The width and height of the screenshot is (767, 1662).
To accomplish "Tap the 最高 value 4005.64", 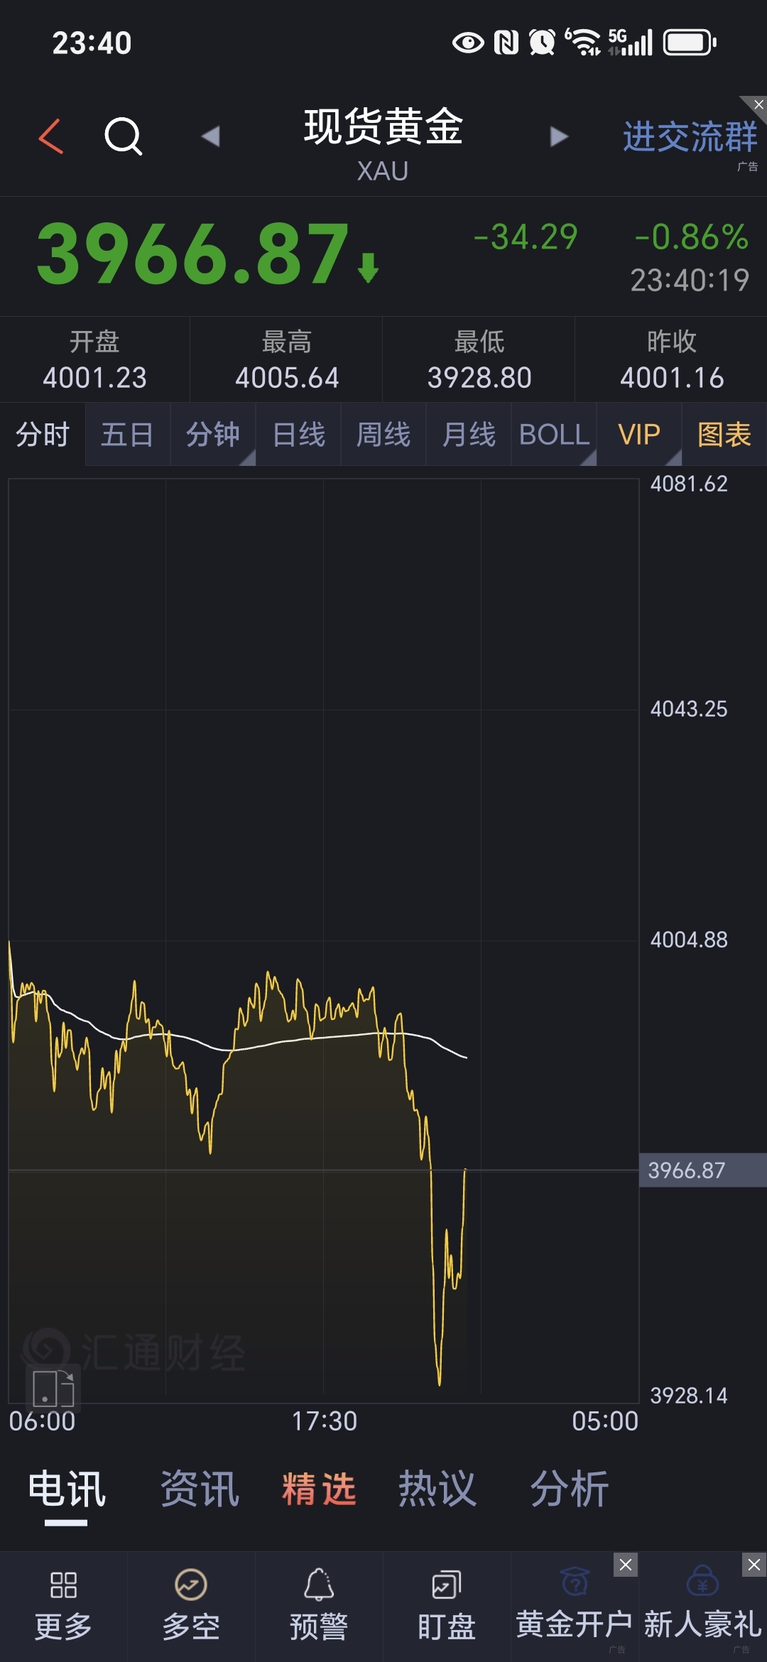I will [287, 378].
